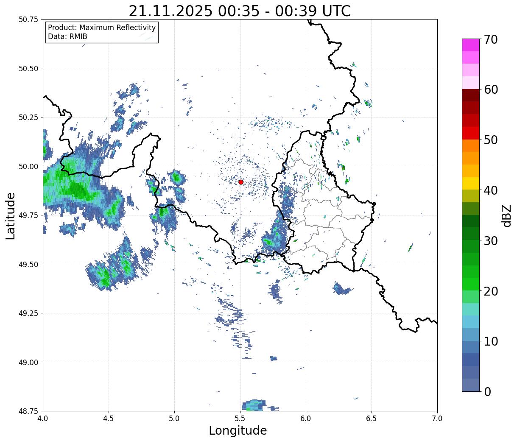Screen dimensions: 517x441
Task: Click the x-axis tick label 4.5
Action: 109,419
